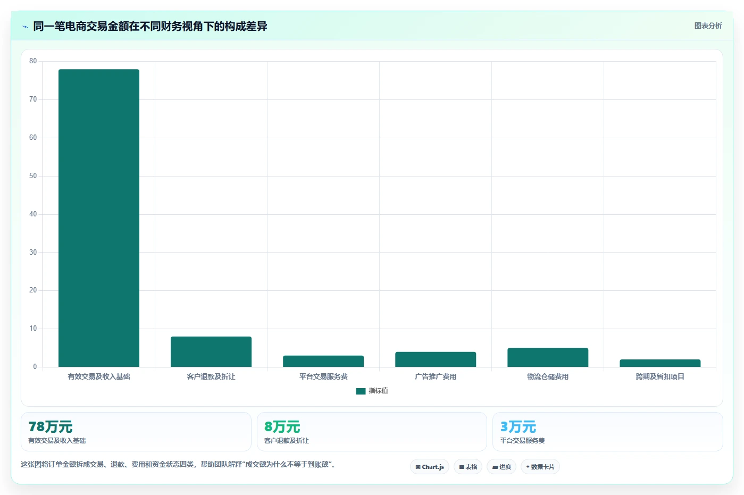This screenshot has width=744, height=495.
Task: Click the card caption 平台交易服务费
Action: tap(522, 441)
